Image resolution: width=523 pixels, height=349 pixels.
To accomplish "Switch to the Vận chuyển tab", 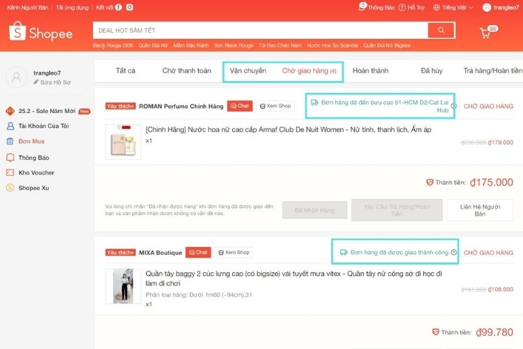I will [x=248, y=70].
